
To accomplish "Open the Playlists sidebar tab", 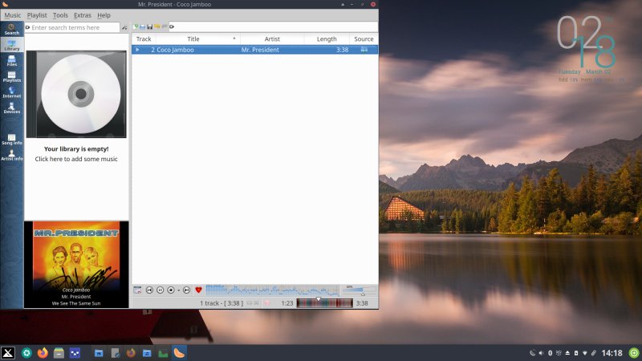I will [11, 75].
